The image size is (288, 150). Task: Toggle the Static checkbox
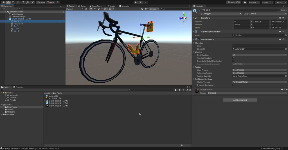tap(279, 10)
